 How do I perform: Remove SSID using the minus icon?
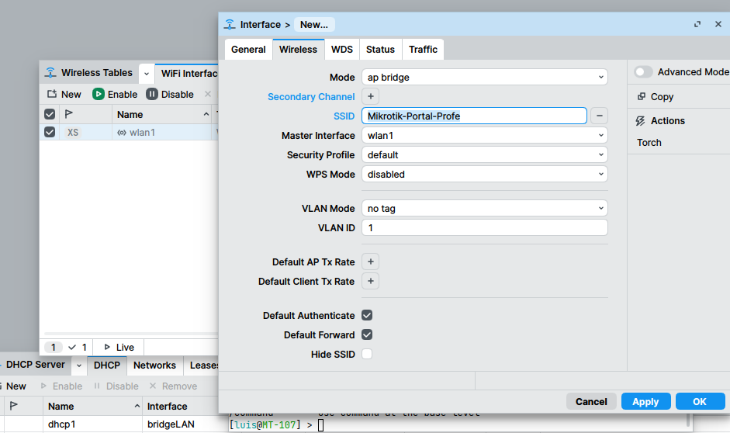tap(599, 116)
